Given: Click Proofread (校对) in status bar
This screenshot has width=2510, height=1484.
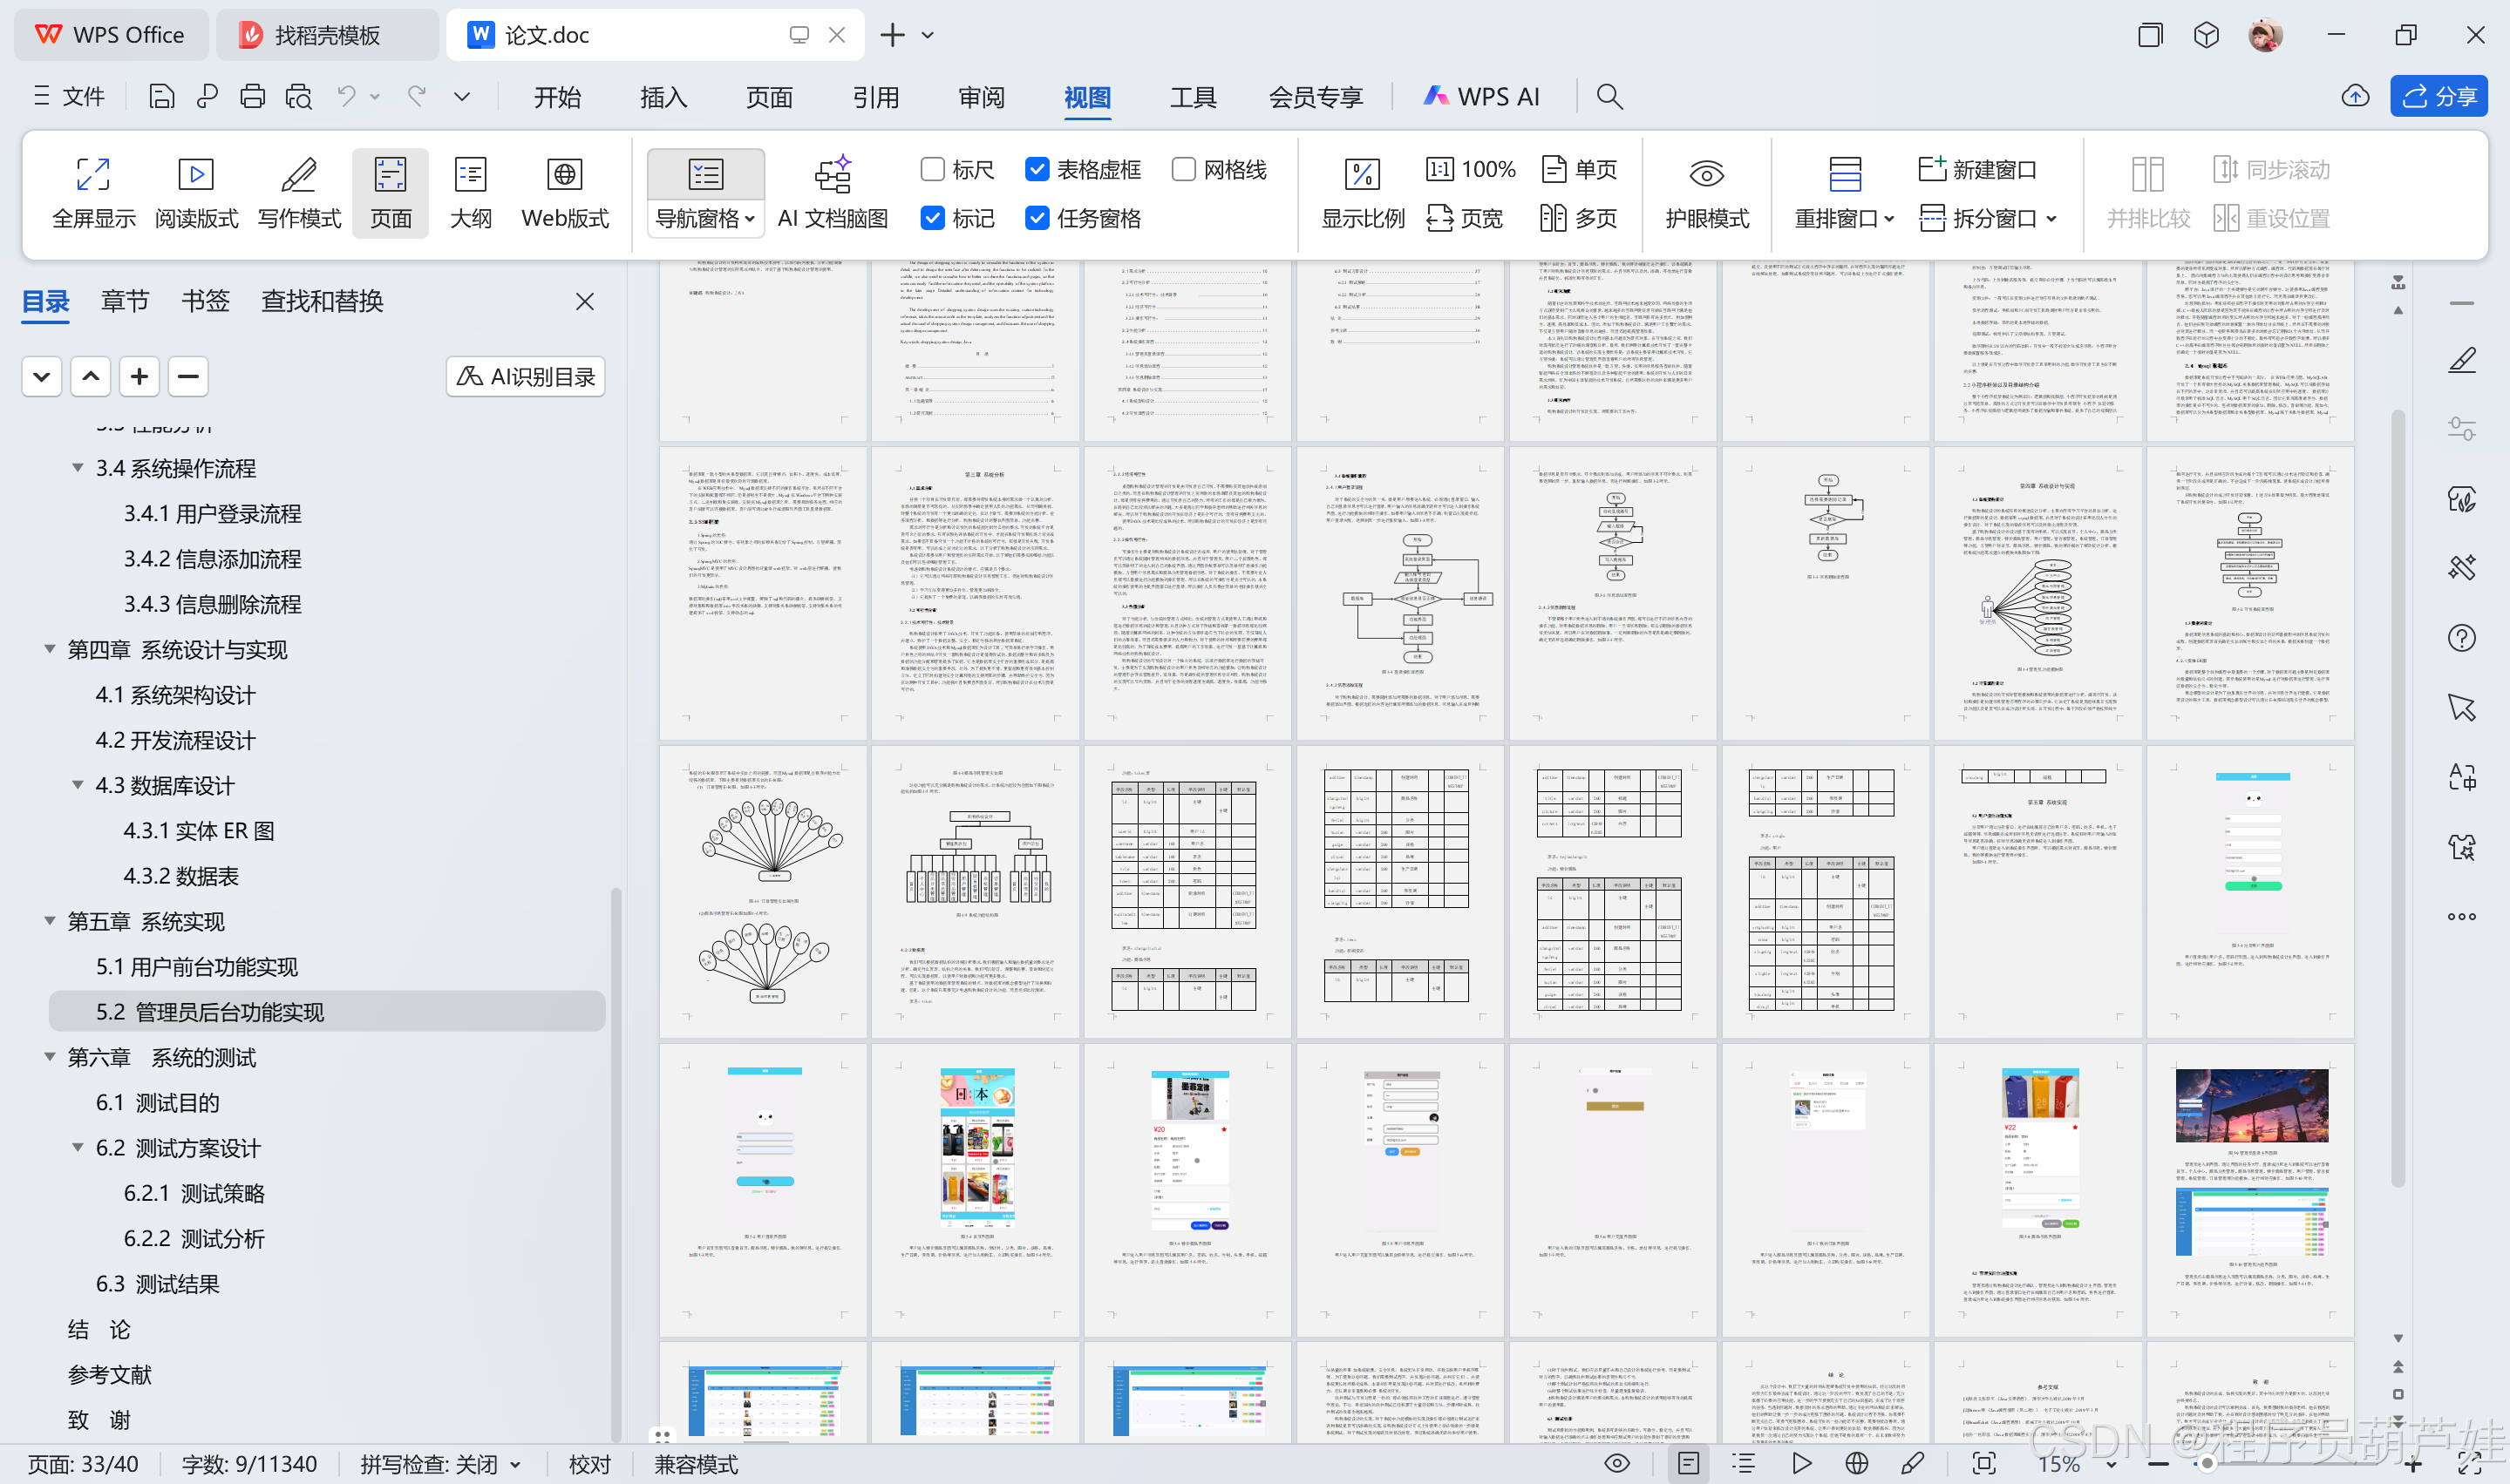Looking at the screenshot, I should [589, 1464].
